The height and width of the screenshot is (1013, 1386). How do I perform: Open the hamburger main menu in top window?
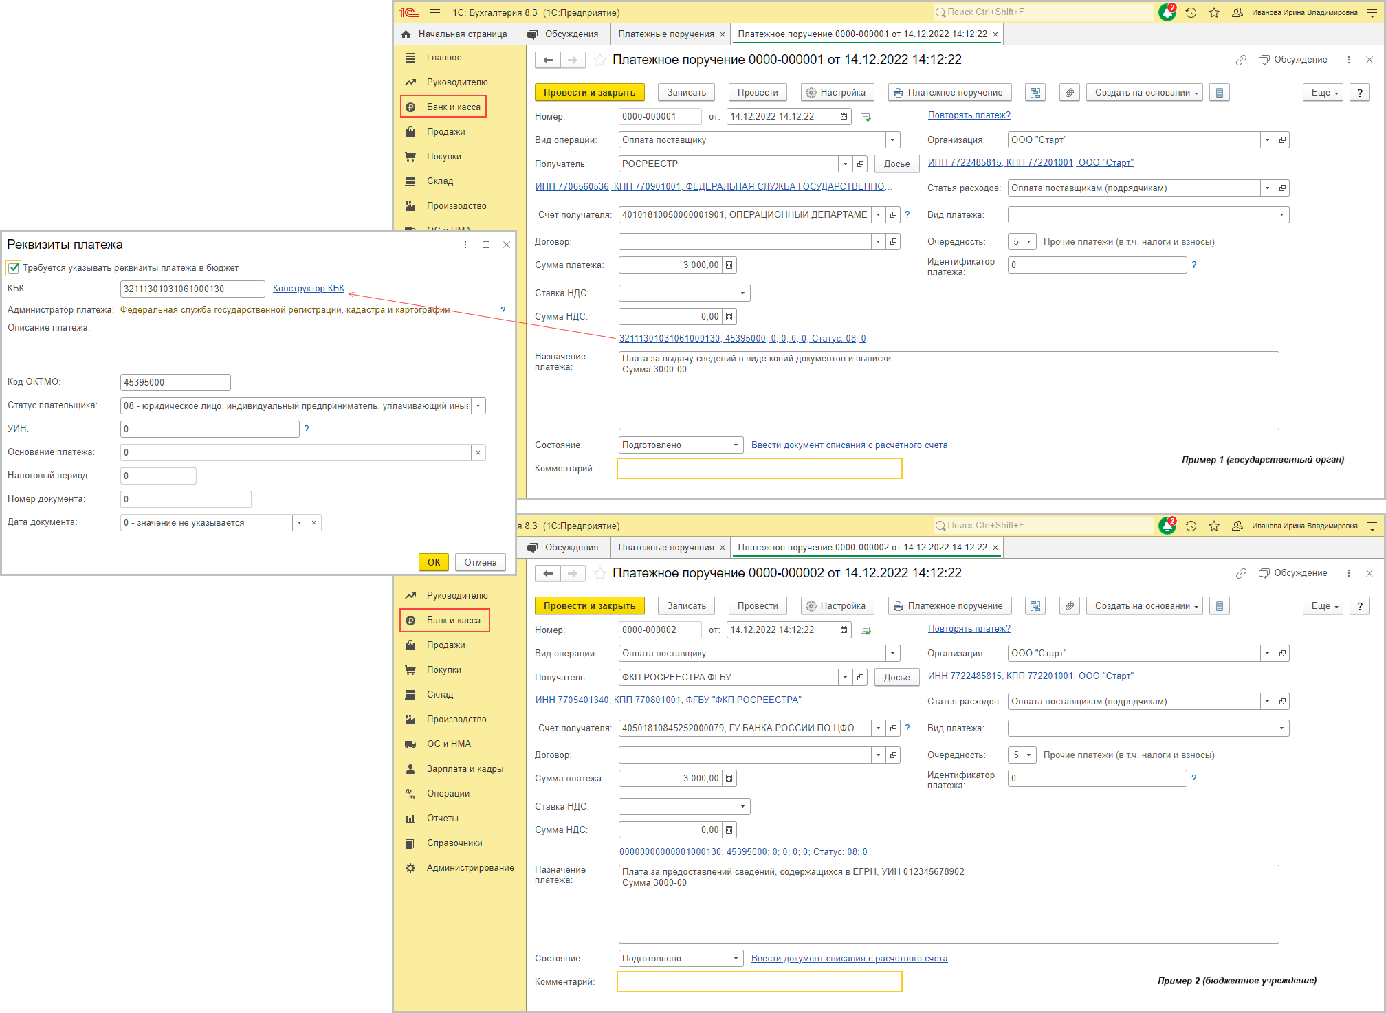pos(434,12)
